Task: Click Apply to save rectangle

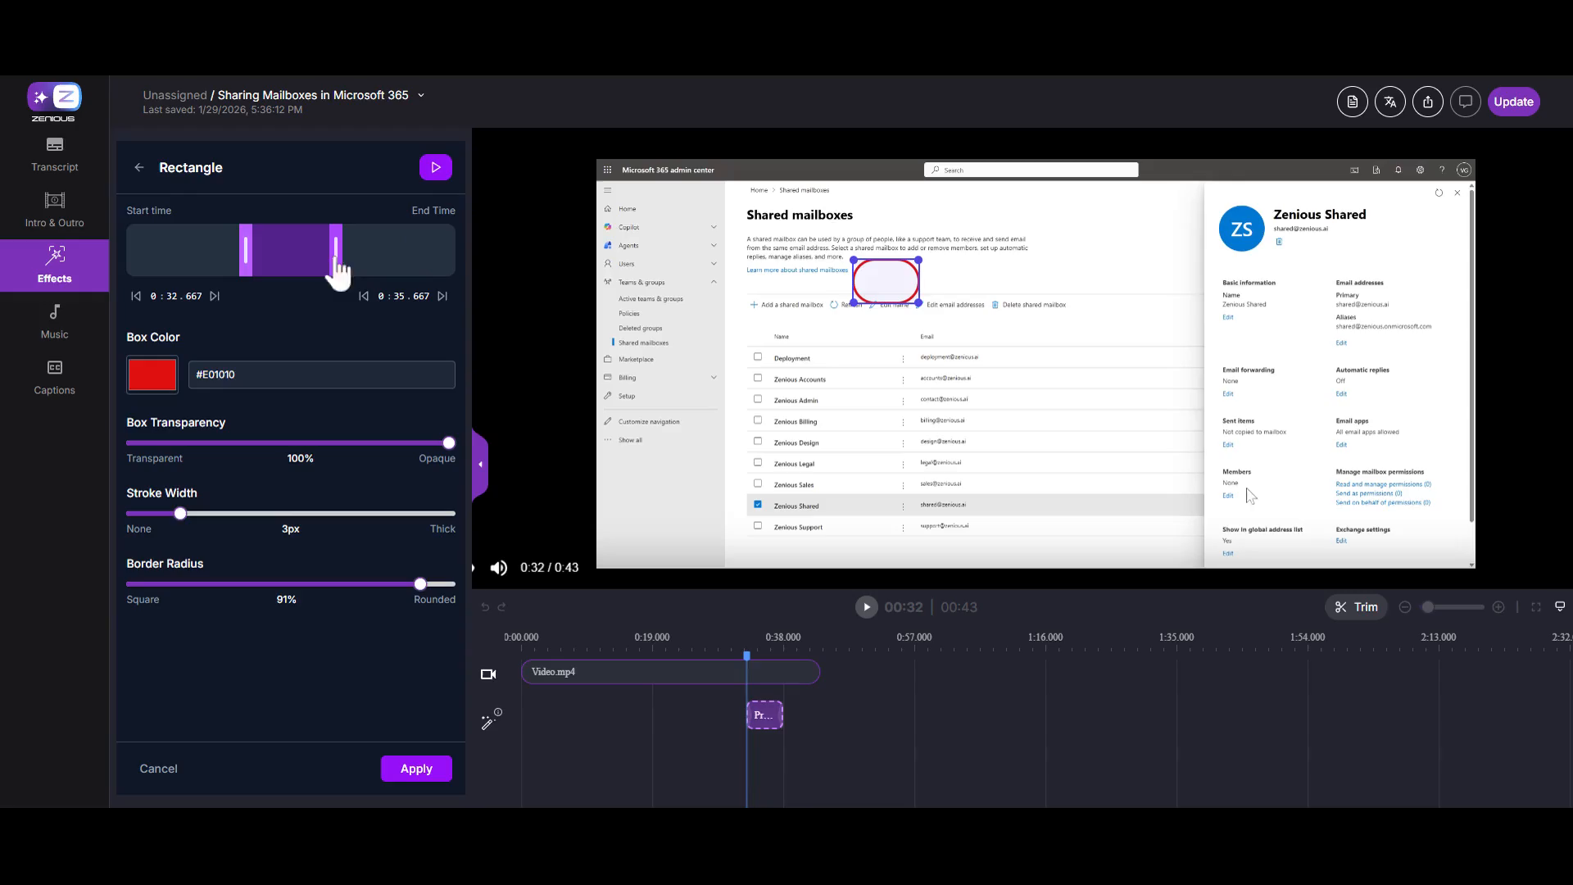Action: (415, 768)
